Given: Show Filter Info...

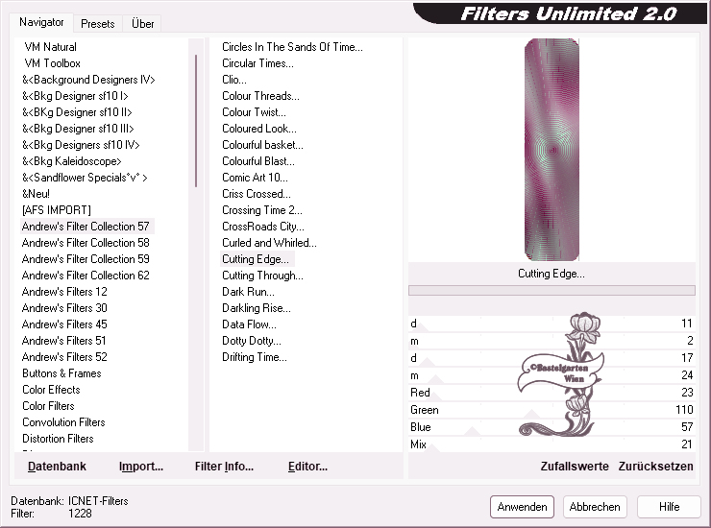Looking at the screenshot, I should pos(224,467).
